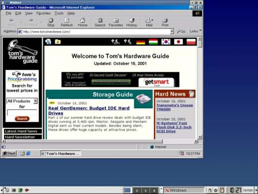Click the KDE panel logout power icon

[x=216, y=190]
